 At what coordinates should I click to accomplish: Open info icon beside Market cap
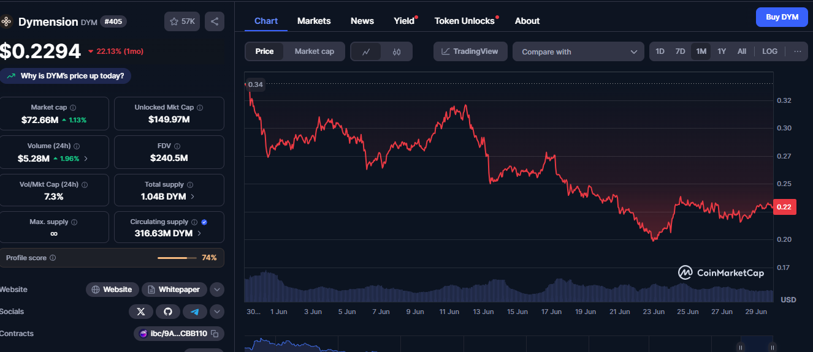click(x=73, y=108)
